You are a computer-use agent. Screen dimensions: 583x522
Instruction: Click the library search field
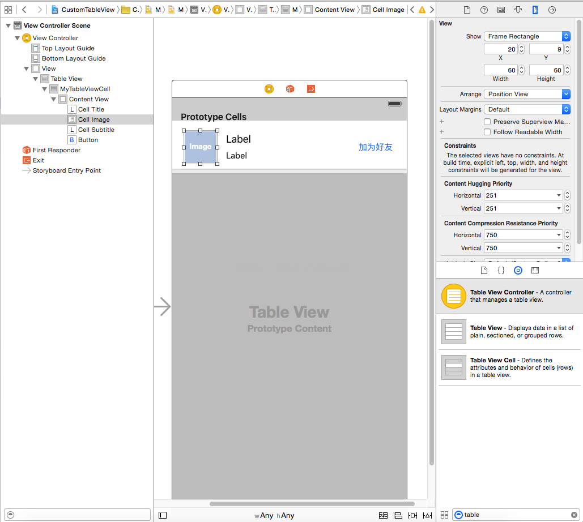pos(517,515)
